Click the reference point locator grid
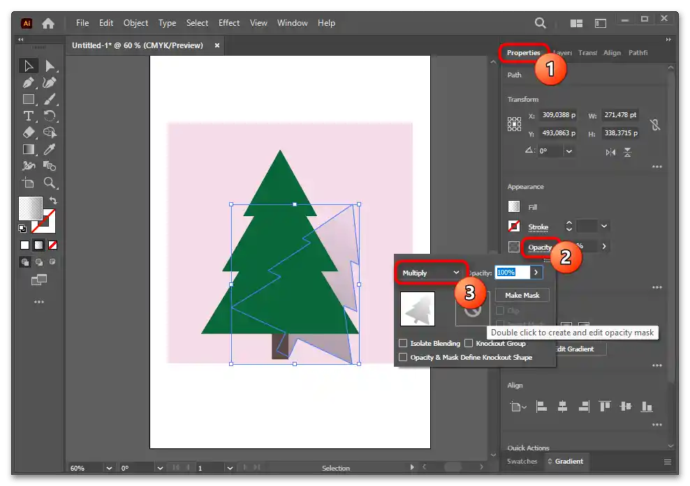690x486 pixels. pyautogui.click(x=514, y=124)
